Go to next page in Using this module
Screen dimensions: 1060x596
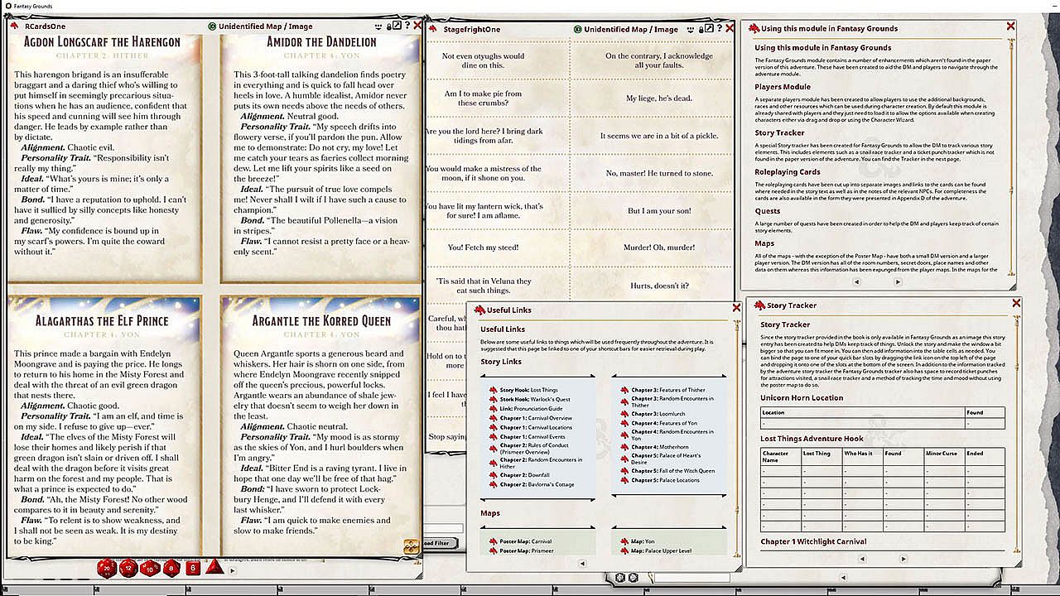898,281
